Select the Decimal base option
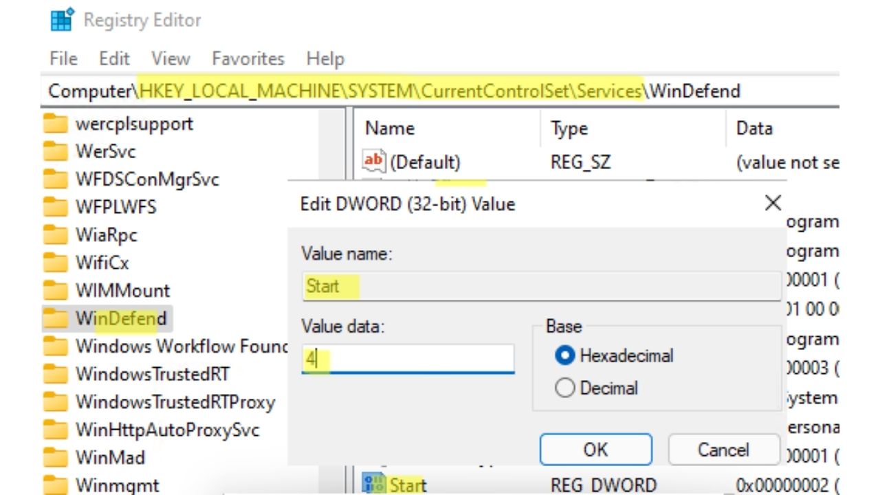The image size is (880, 495). pos(565,388)
